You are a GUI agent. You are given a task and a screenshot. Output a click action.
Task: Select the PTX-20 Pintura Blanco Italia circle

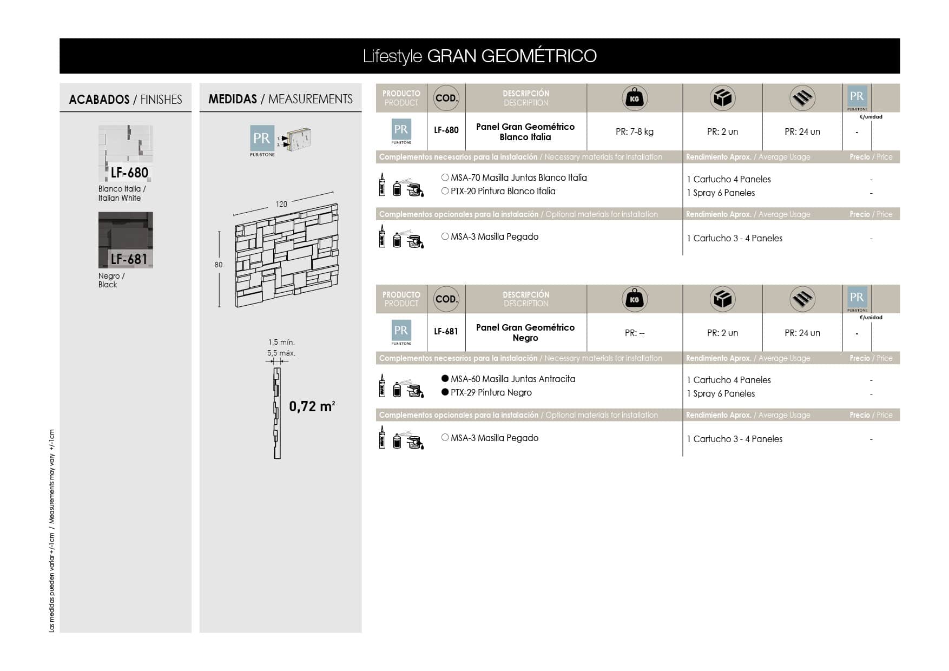445,191
